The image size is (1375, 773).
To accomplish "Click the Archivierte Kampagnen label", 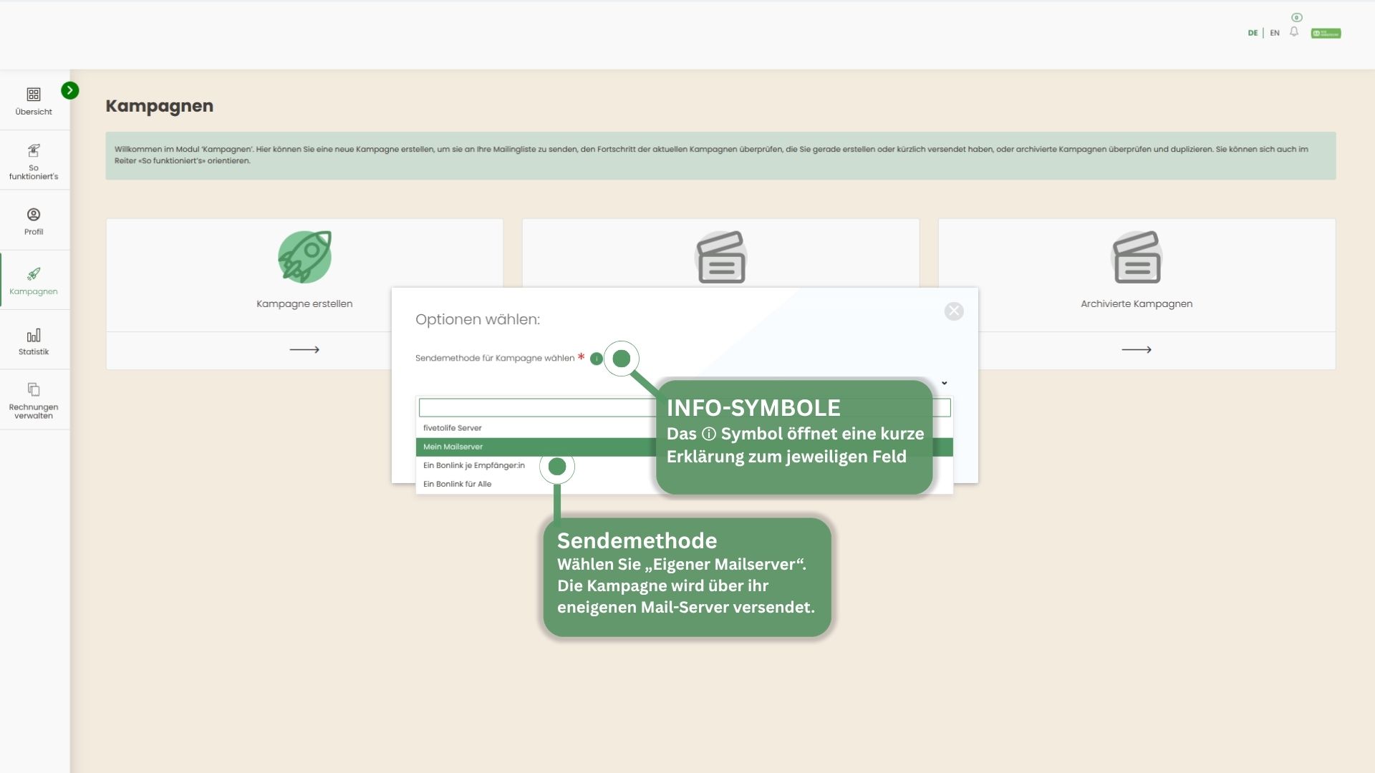I will coord(1137,304).
